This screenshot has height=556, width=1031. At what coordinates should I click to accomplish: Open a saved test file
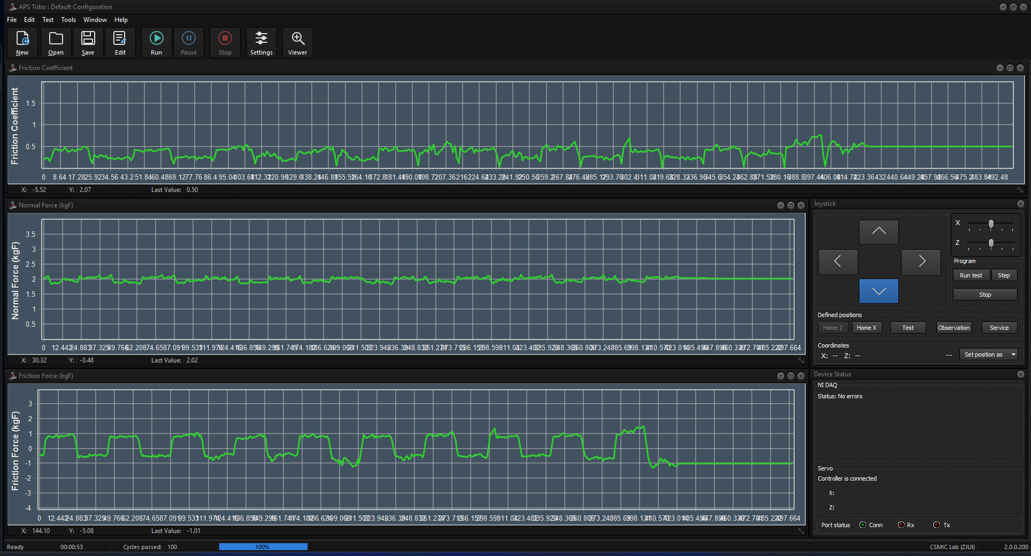pyautogui.click(x=56, y=42)
